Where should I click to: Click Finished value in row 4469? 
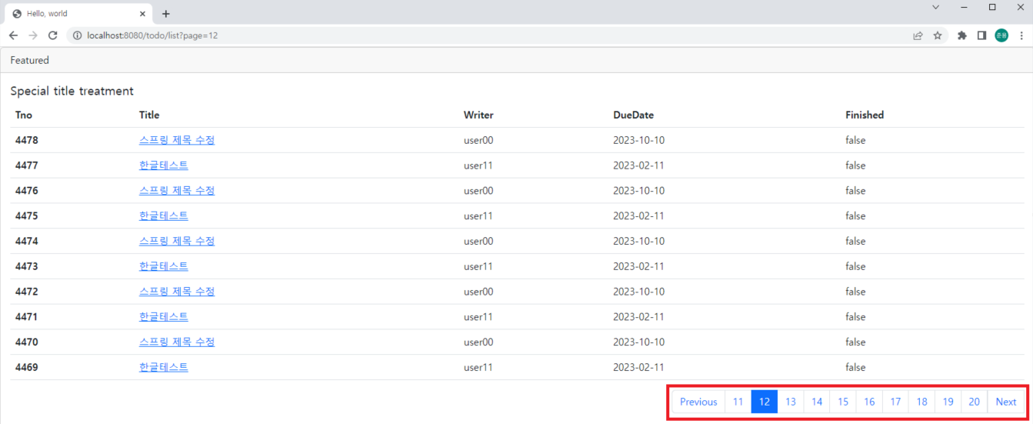(x=855, y=367)
